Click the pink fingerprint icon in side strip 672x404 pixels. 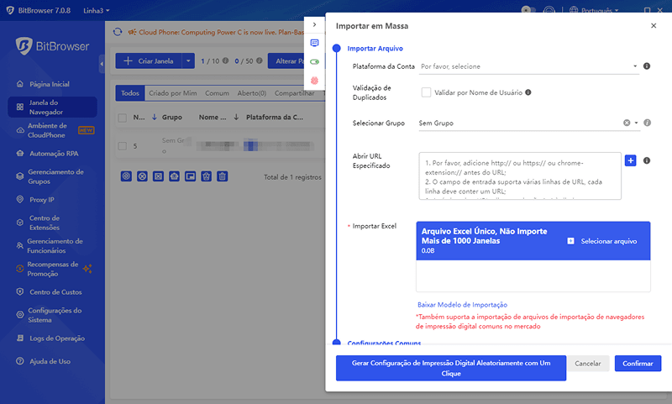tap(315, 80)
